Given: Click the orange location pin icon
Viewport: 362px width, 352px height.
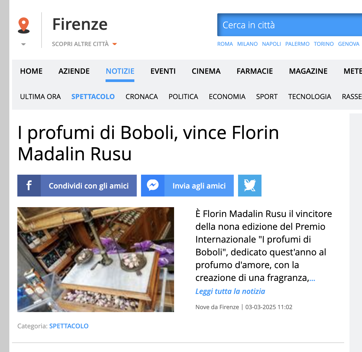Looking at the screenshot, I should 24,25.
